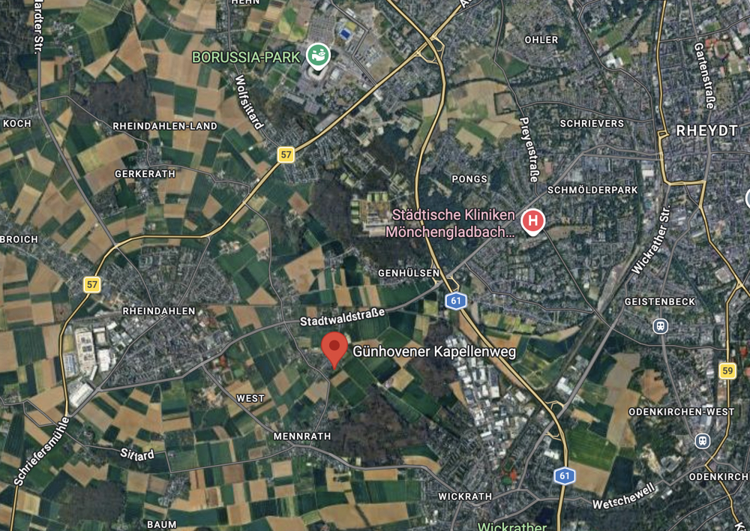Click the RHEYDT district label
The width and height of the screenshot is (750, 531).
click(707, 131)
